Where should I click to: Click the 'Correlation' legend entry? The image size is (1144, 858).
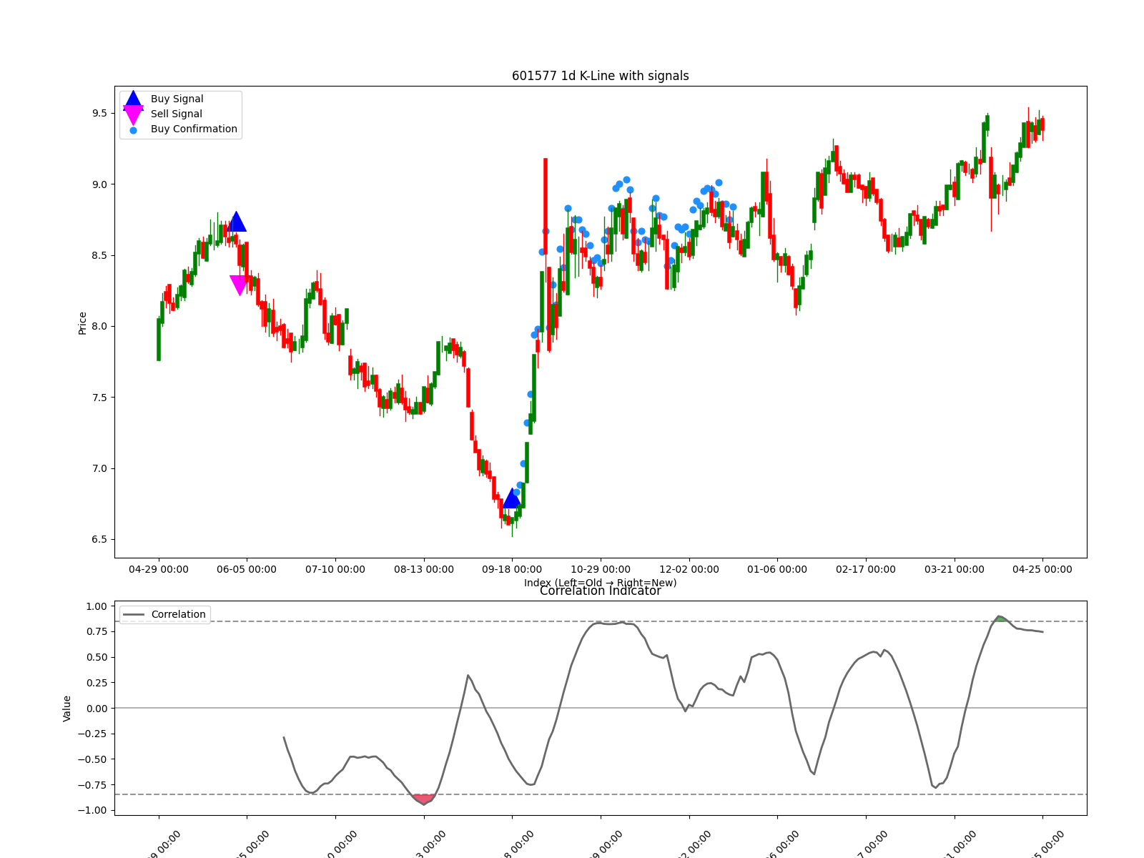[x=165, y=614]
